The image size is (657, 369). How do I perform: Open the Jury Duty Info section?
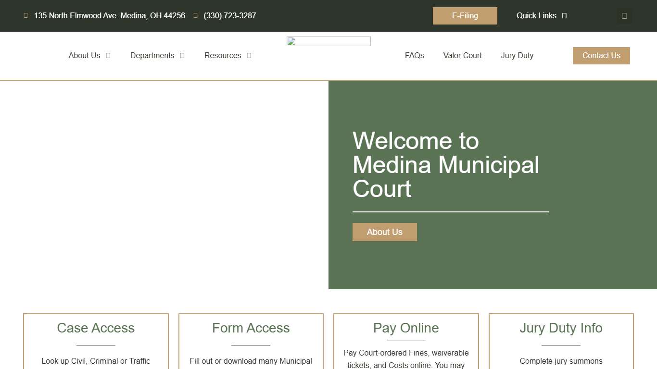click(x=561, y=328)
